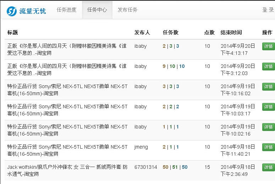Click the 流量无忧 logo icon
Image resolution: width=275 pixels, height=184 pixels.
point(12,11)
